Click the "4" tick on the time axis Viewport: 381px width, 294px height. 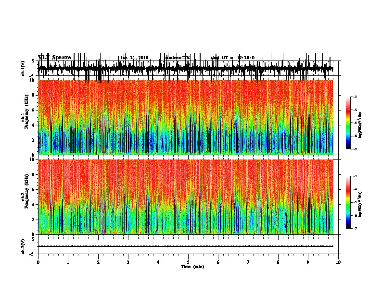(158, 262)
